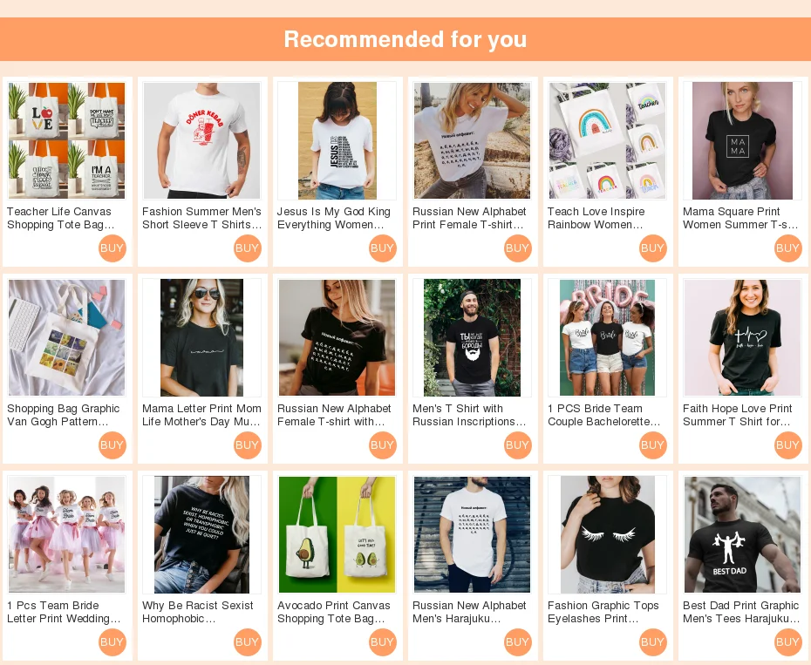Image resolution: width=811 pixels, height=665 pixels.
Task: Click BUY for Best Dad Print Tee
Action: pyautogui.click(x=787, y=642)
